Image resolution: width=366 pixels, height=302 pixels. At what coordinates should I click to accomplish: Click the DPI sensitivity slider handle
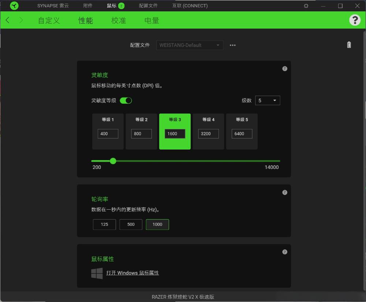[113, 161]
